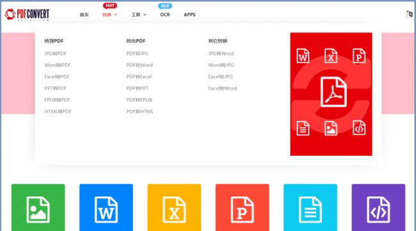Expand the 工具 dropdown chevron

pyautogui.click(x=145, y=15)
